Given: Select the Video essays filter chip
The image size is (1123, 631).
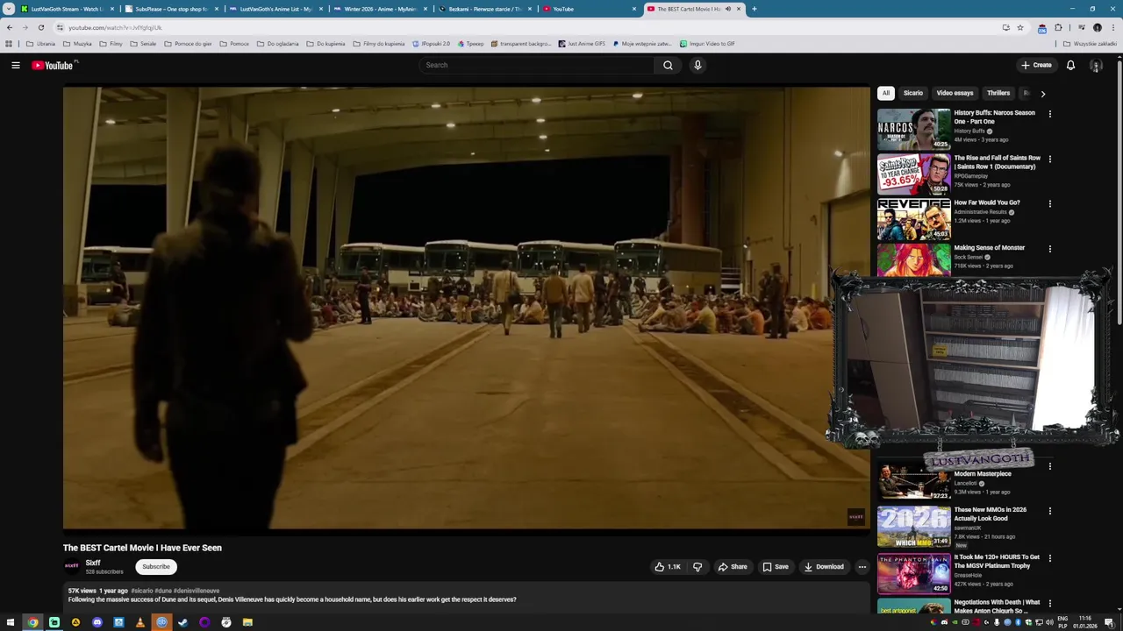Looking at the screenshot, I should tap(955, 93).
